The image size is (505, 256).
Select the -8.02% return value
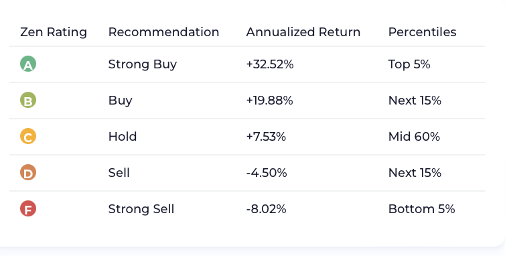click(x=267, y=209)
